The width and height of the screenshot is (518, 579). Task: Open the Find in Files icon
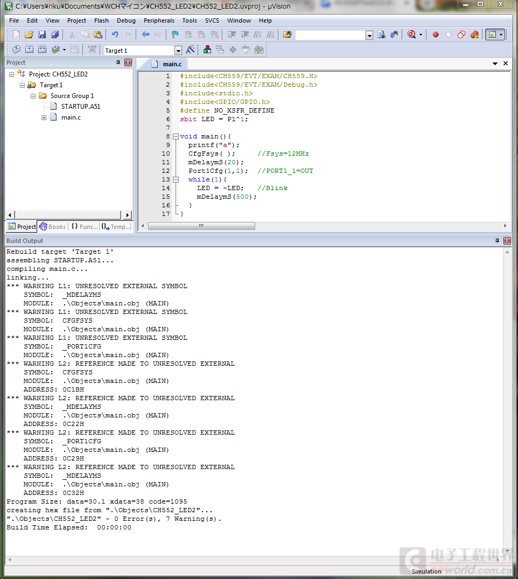click(287, 34)
